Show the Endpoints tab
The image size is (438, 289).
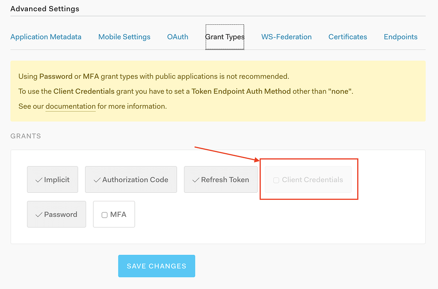(400, 37)
